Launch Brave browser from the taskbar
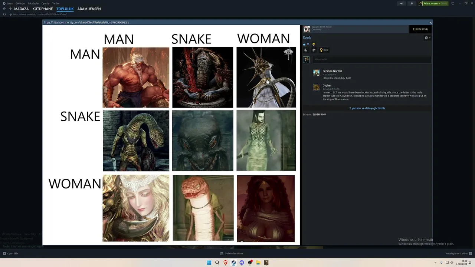 [x=225, y=263]
